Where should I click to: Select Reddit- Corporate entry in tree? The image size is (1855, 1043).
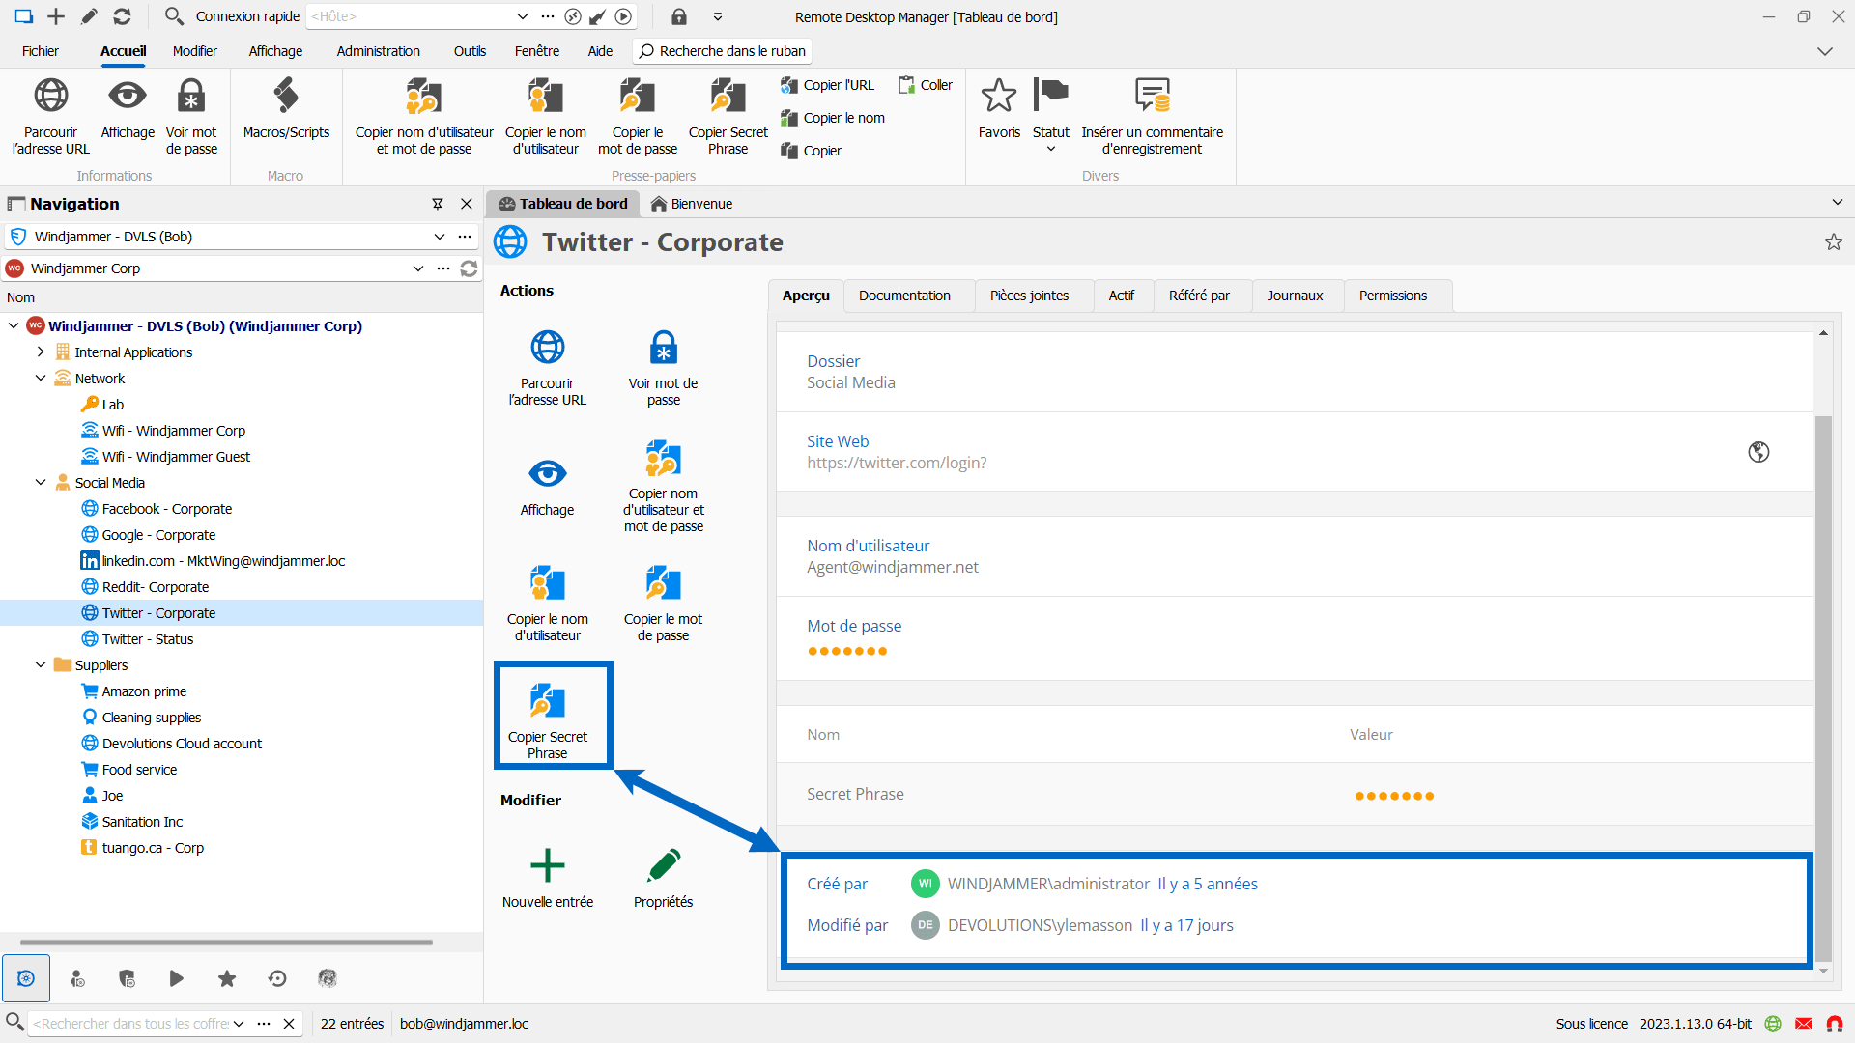[x=156, y=587]
